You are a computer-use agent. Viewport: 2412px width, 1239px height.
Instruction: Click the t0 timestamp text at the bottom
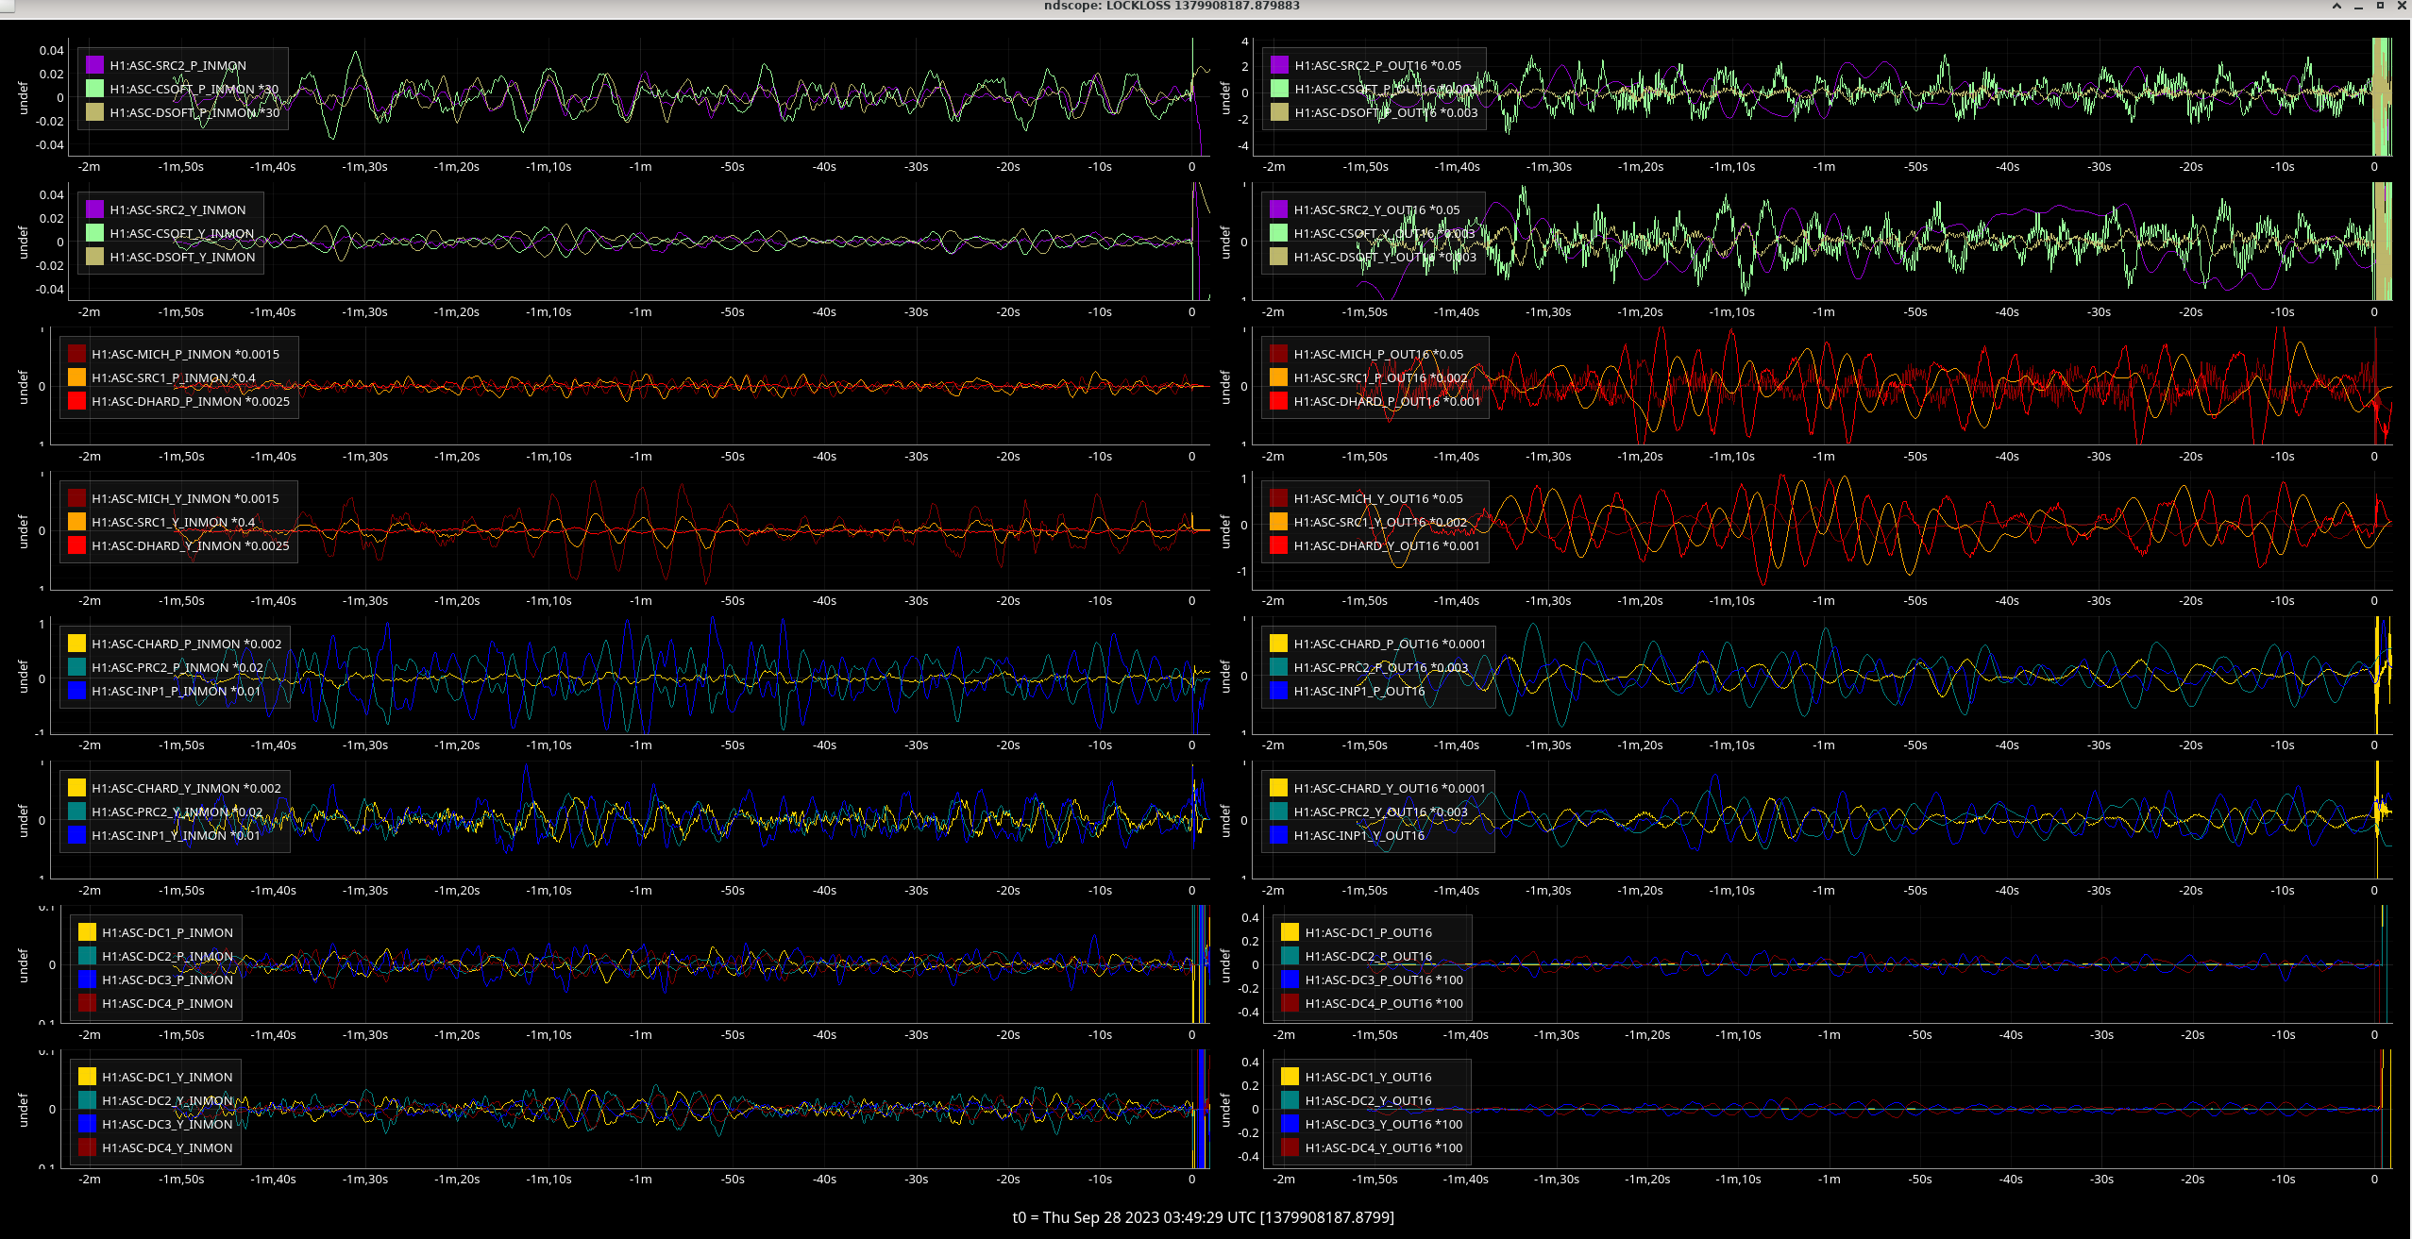tap(1203, 1217)
